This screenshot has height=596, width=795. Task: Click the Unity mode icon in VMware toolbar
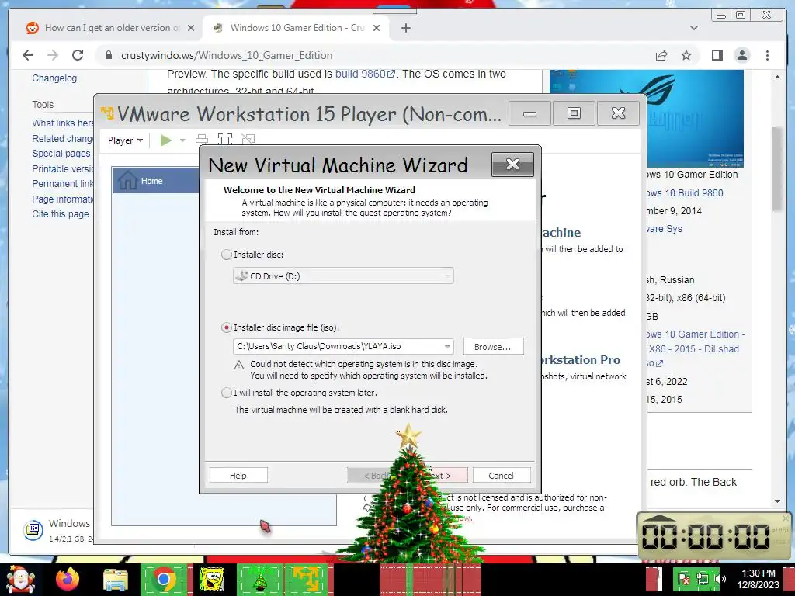[x=248, y=140]
